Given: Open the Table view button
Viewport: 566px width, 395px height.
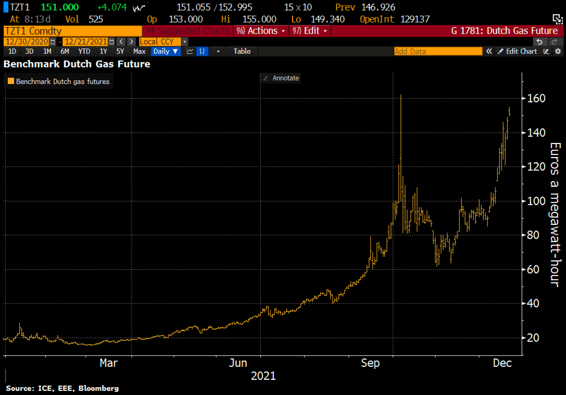Looking at the screenshot, I should click(242, 51).
